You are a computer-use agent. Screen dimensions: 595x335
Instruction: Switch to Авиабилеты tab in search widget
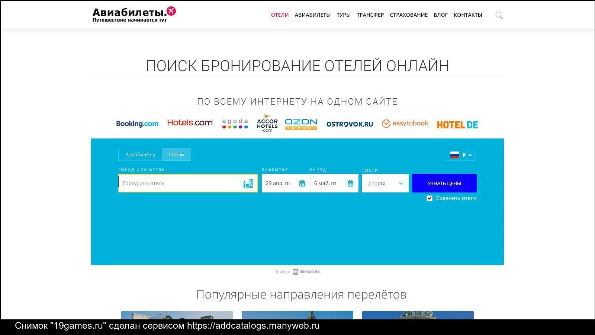[140, 154]
